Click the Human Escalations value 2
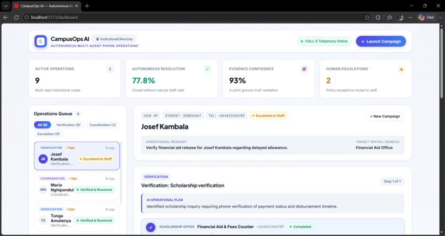The image size is (445, 236). click(x=329, y=81)
